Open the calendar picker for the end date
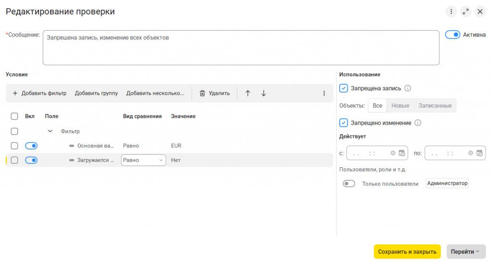The image size is (492, 262). (479, 153)
